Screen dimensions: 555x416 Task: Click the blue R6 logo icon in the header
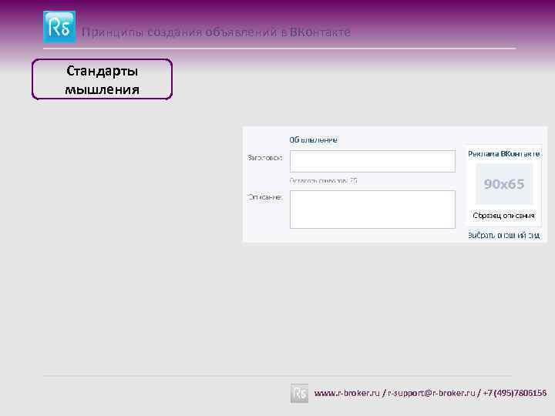[x=59, y=27]
